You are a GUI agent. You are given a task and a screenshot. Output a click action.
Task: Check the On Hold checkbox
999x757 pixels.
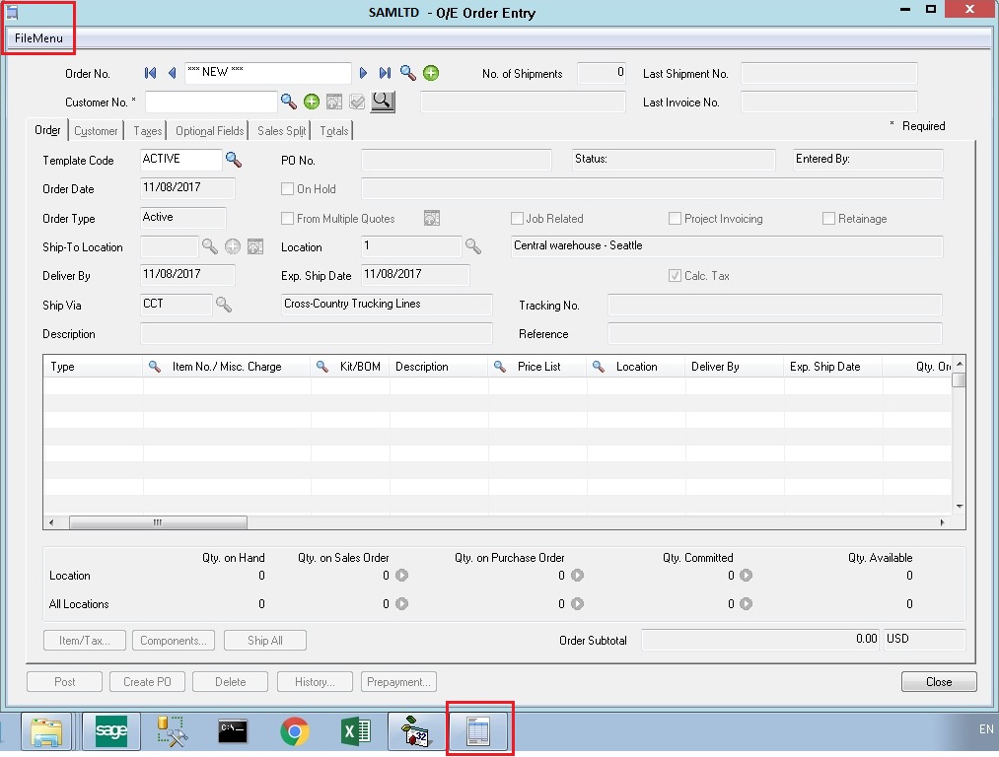pyautogui.click(x=288, y=189)
